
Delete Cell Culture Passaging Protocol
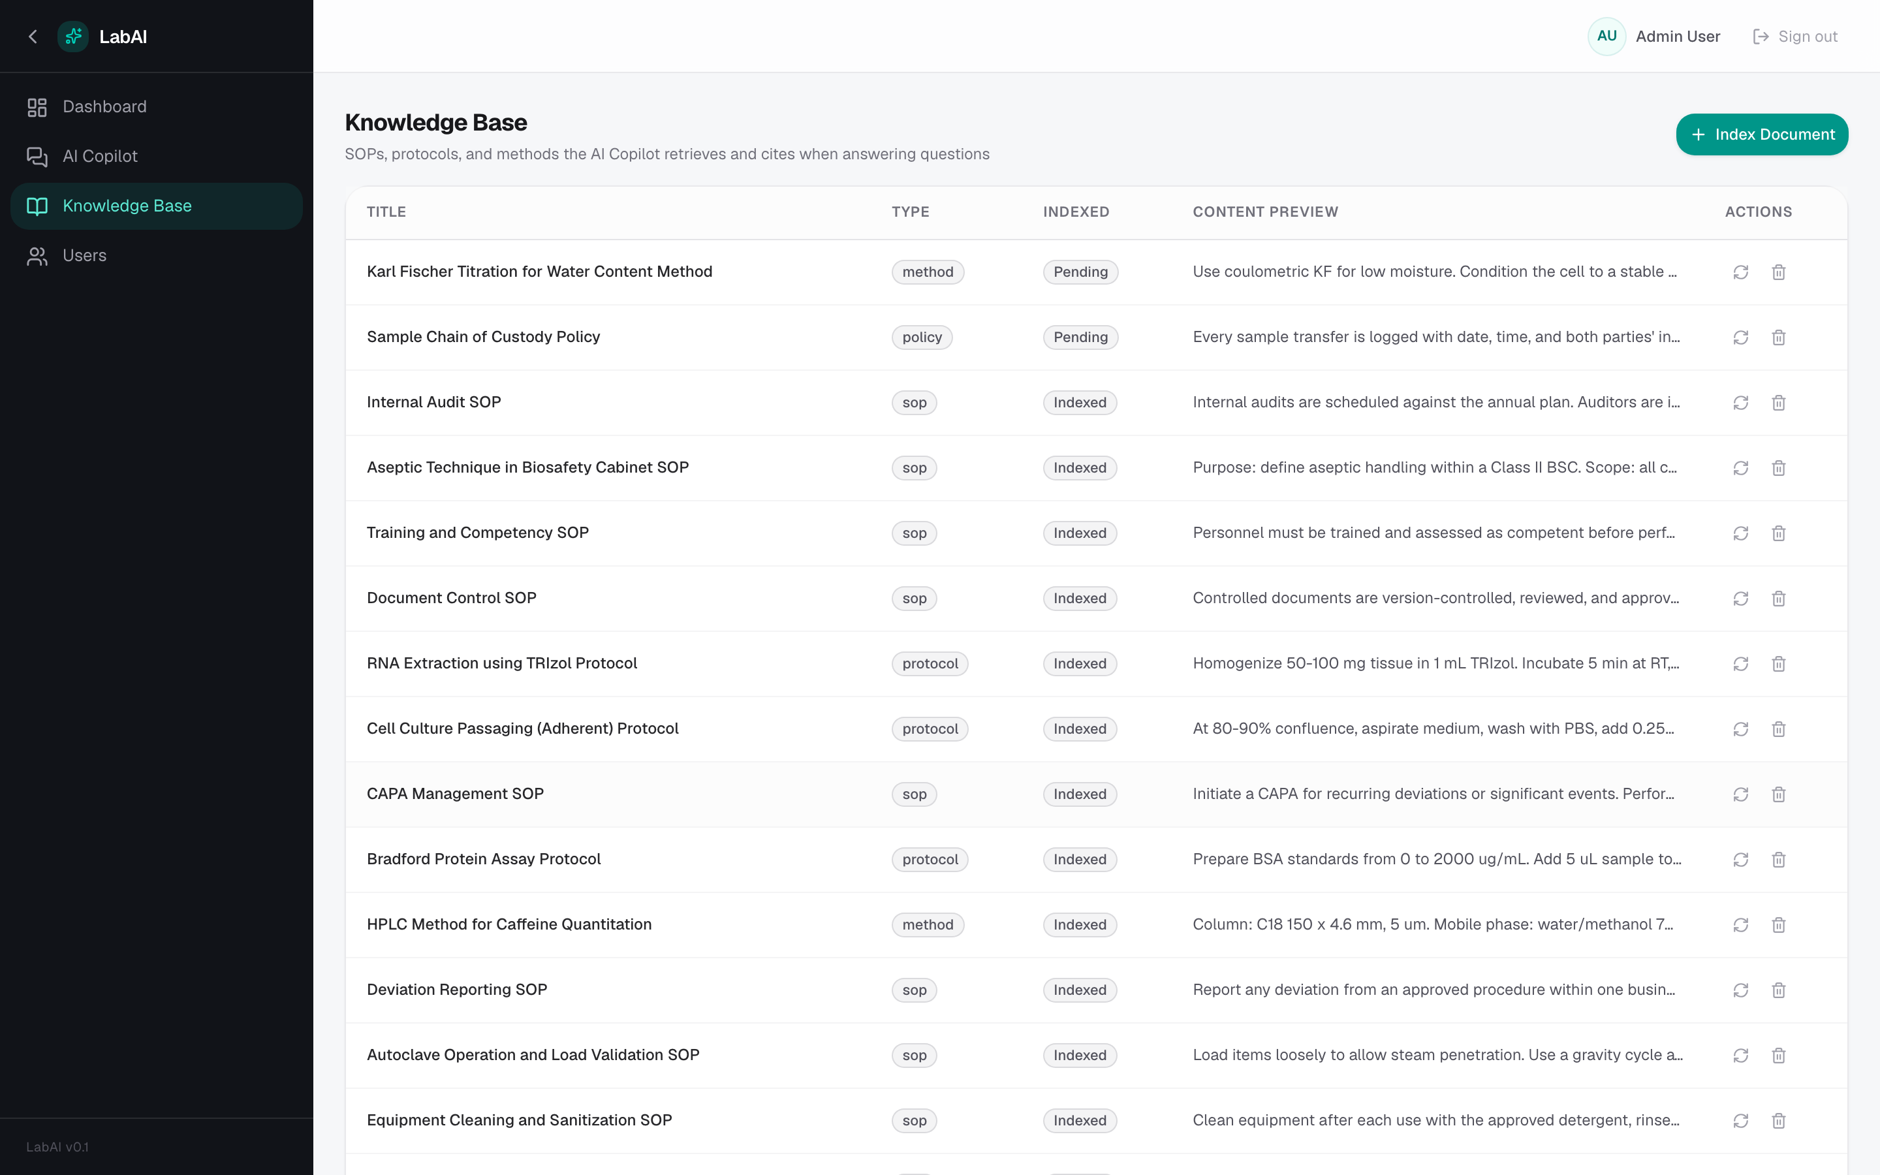(x=1778, y=729)
